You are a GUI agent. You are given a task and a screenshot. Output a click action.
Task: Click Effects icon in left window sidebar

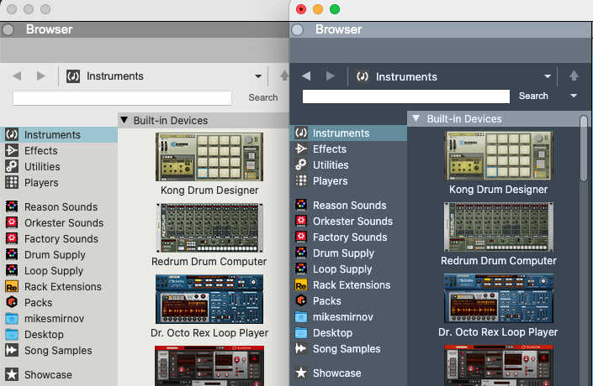12,150
